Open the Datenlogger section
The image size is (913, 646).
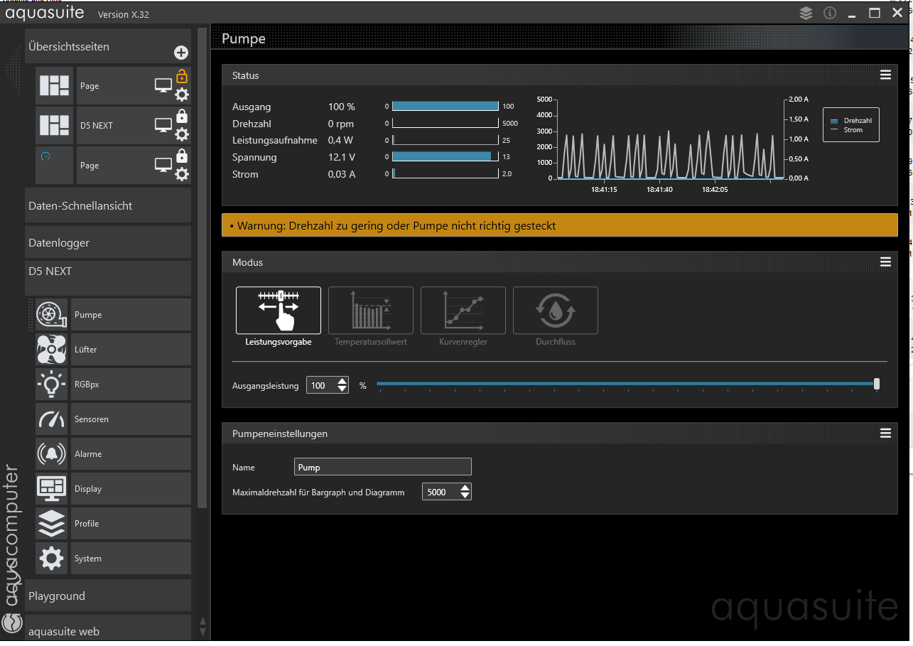(x=108, y=243)
